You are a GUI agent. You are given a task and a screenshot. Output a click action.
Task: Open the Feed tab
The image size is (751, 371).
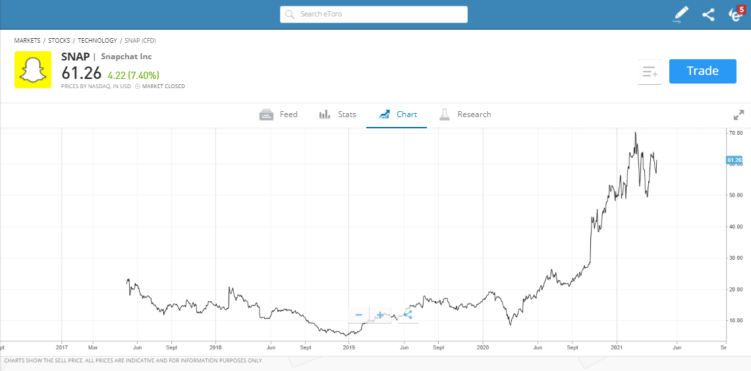pyautogui.click(x=278, y=114)
